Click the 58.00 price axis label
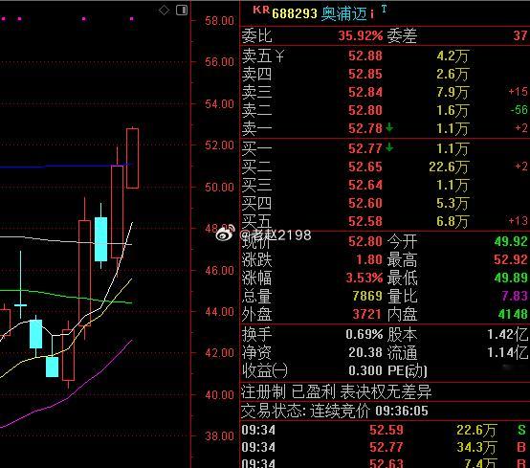Image resolution: width=530 pixels, height=468 pixels. coord(219,21)
